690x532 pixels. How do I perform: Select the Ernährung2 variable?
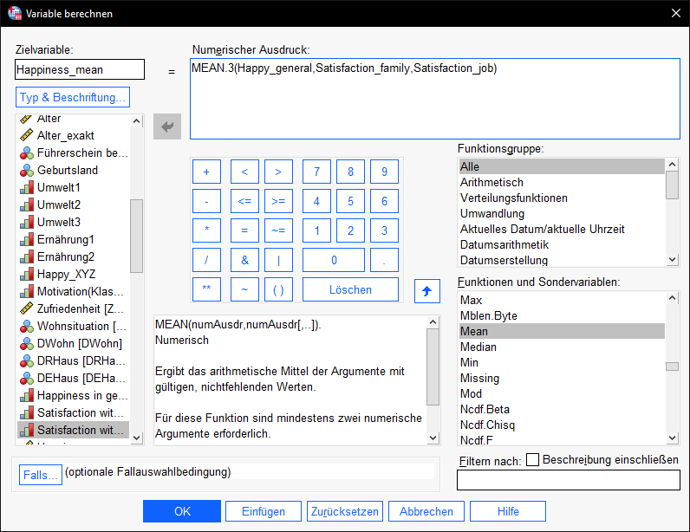coord(73,256)
